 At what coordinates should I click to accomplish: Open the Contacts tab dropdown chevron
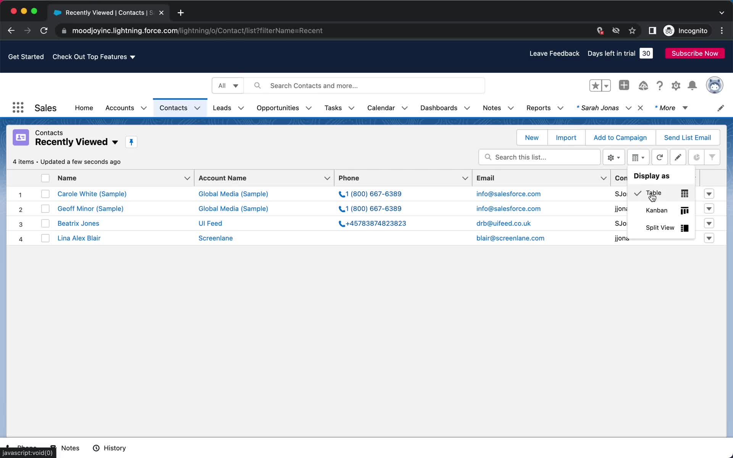(197, 108)
